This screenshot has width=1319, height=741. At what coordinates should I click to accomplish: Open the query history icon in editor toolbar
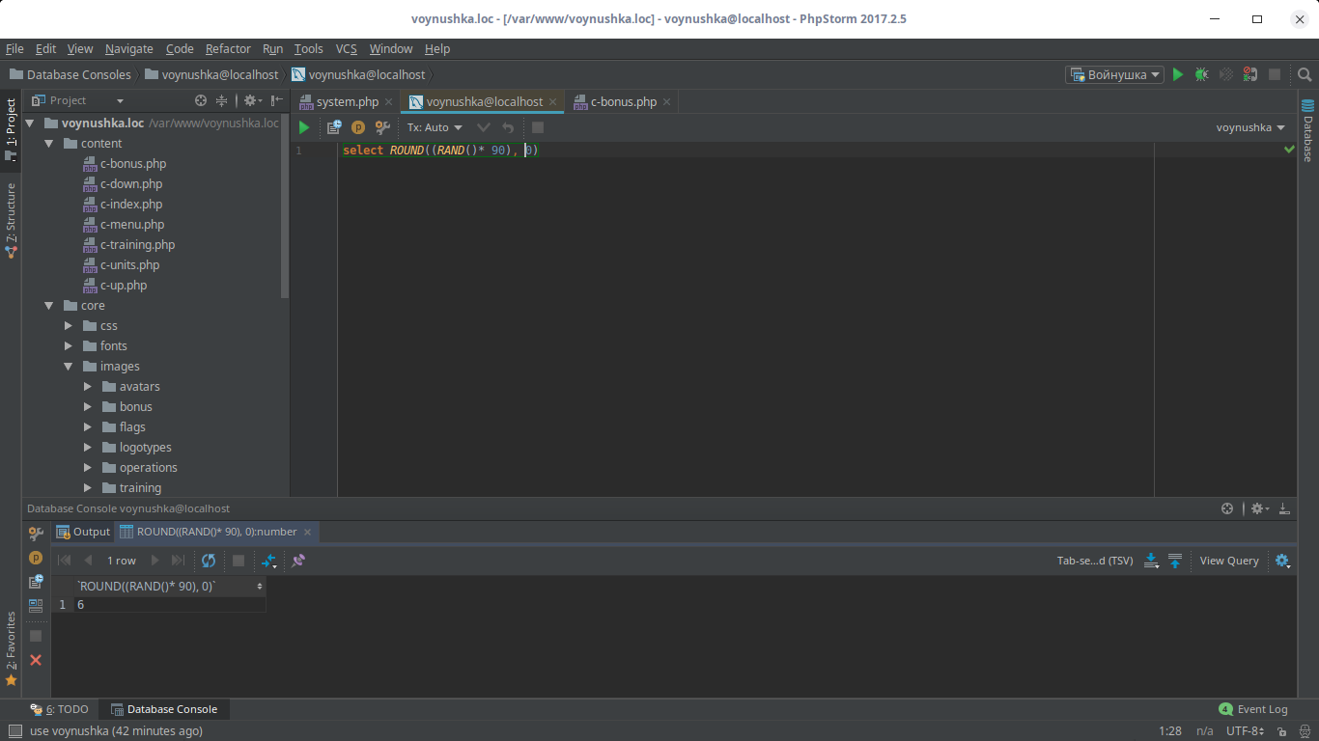[x=334, y=127]
